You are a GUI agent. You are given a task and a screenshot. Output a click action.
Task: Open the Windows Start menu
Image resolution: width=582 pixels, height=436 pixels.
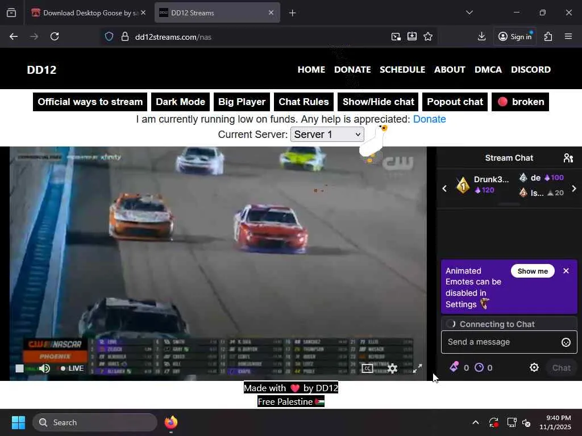(x=19, y=422)
